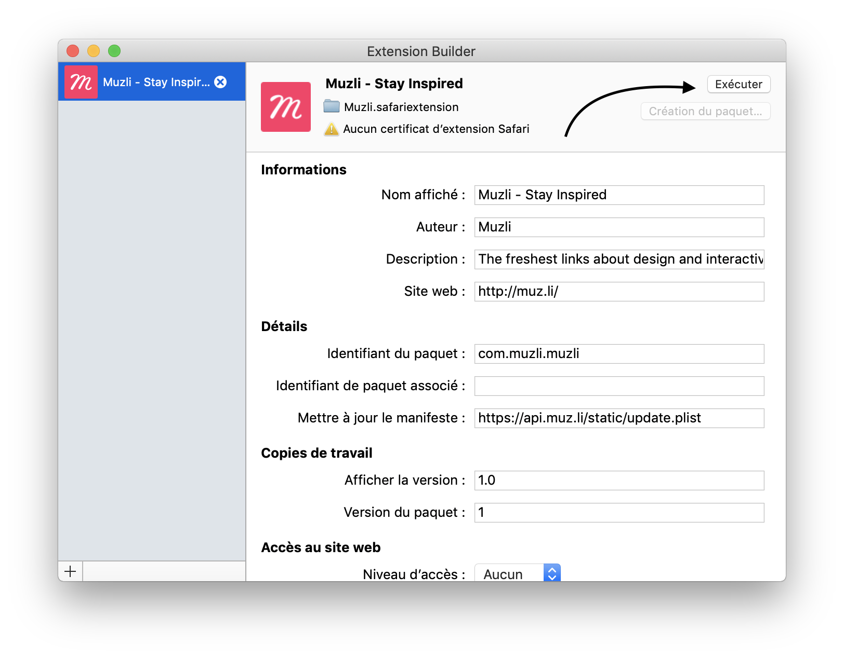Image resolution: width=844 pixels, height=658 pixels.
Task: Click the Muzli icon in the sidebar
Action: pyautogui.click(x=81, y=82)
